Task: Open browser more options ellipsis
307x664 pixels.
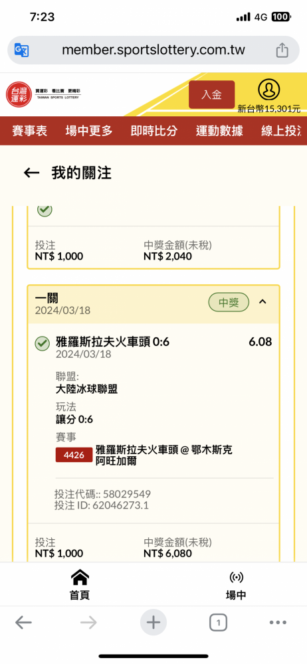Action: [x=278, y=623]
